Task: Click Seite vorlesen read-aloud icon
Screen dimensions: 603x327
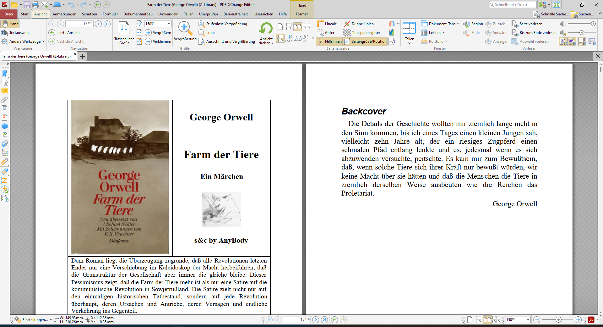Action: [527, 24]
